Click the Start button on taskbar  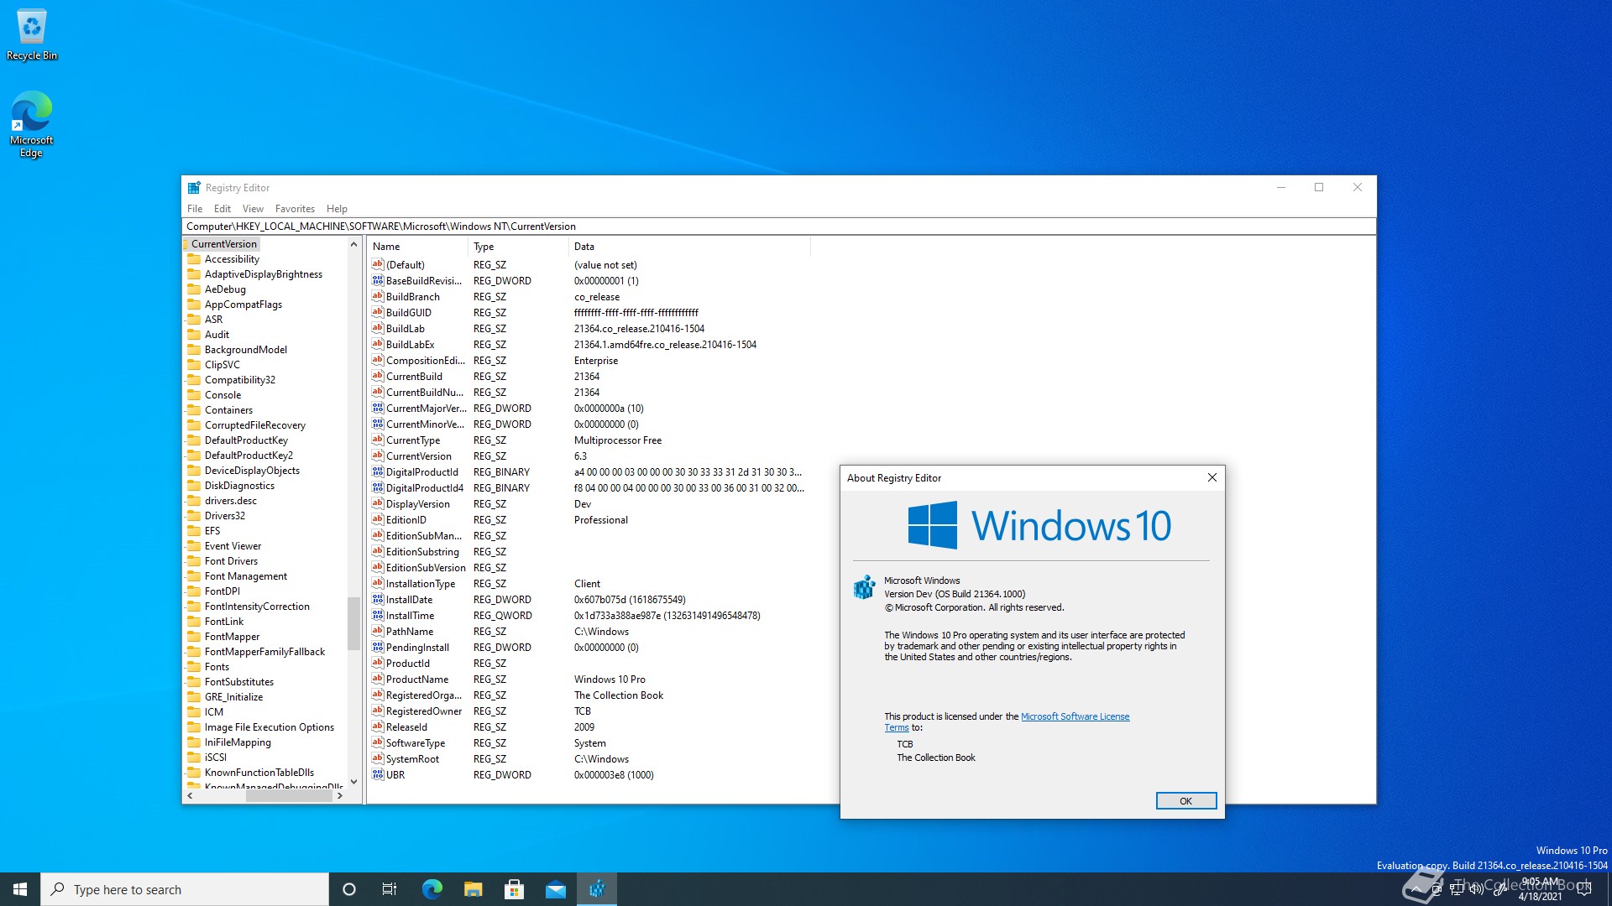[x=20, y=889]
